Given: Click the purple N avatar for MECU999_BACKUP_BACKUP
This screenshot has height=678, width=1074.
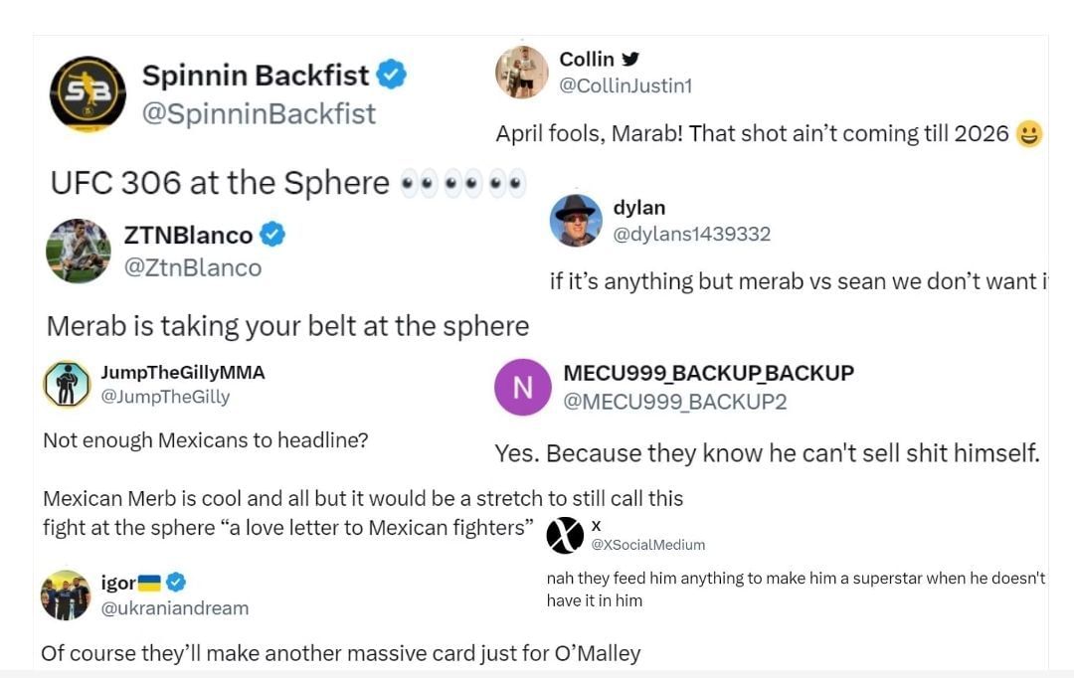Looking at the screenshot, I should pyautogui.click(x=522, y=387).
